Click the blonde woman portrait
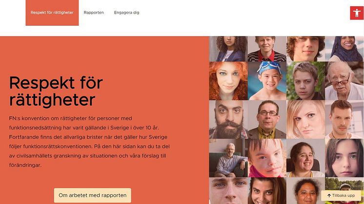 pyautogui.click(x=306, y=119)
